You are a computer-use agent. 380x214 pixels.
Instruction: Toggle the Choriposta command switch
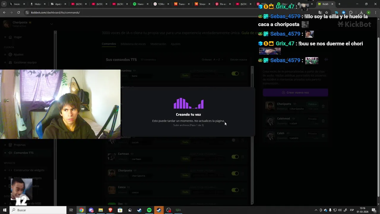tap(235, 173)
